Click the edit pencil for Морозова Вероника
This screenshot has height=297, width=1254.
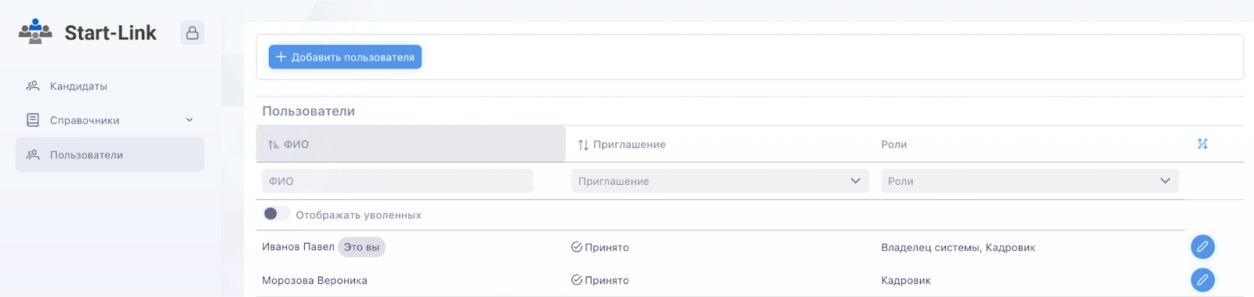tap(1202, 280)
